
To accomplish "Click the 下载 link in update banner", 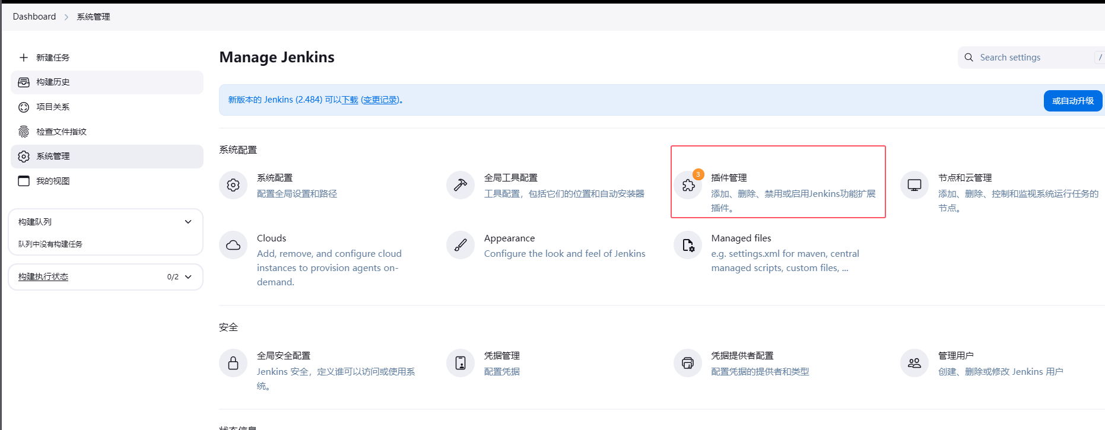I will (x=350, y=100).
